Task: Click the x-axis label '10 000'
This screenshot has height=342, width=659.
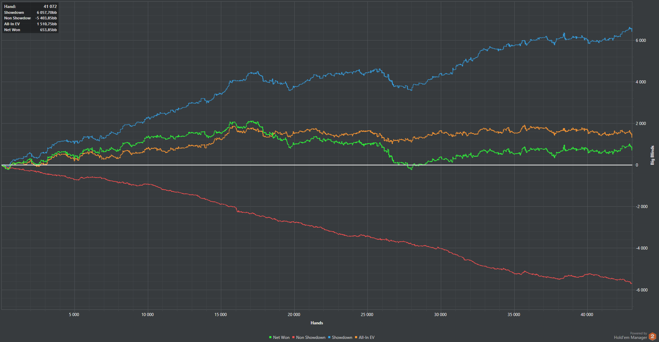Action: point(148,315)
